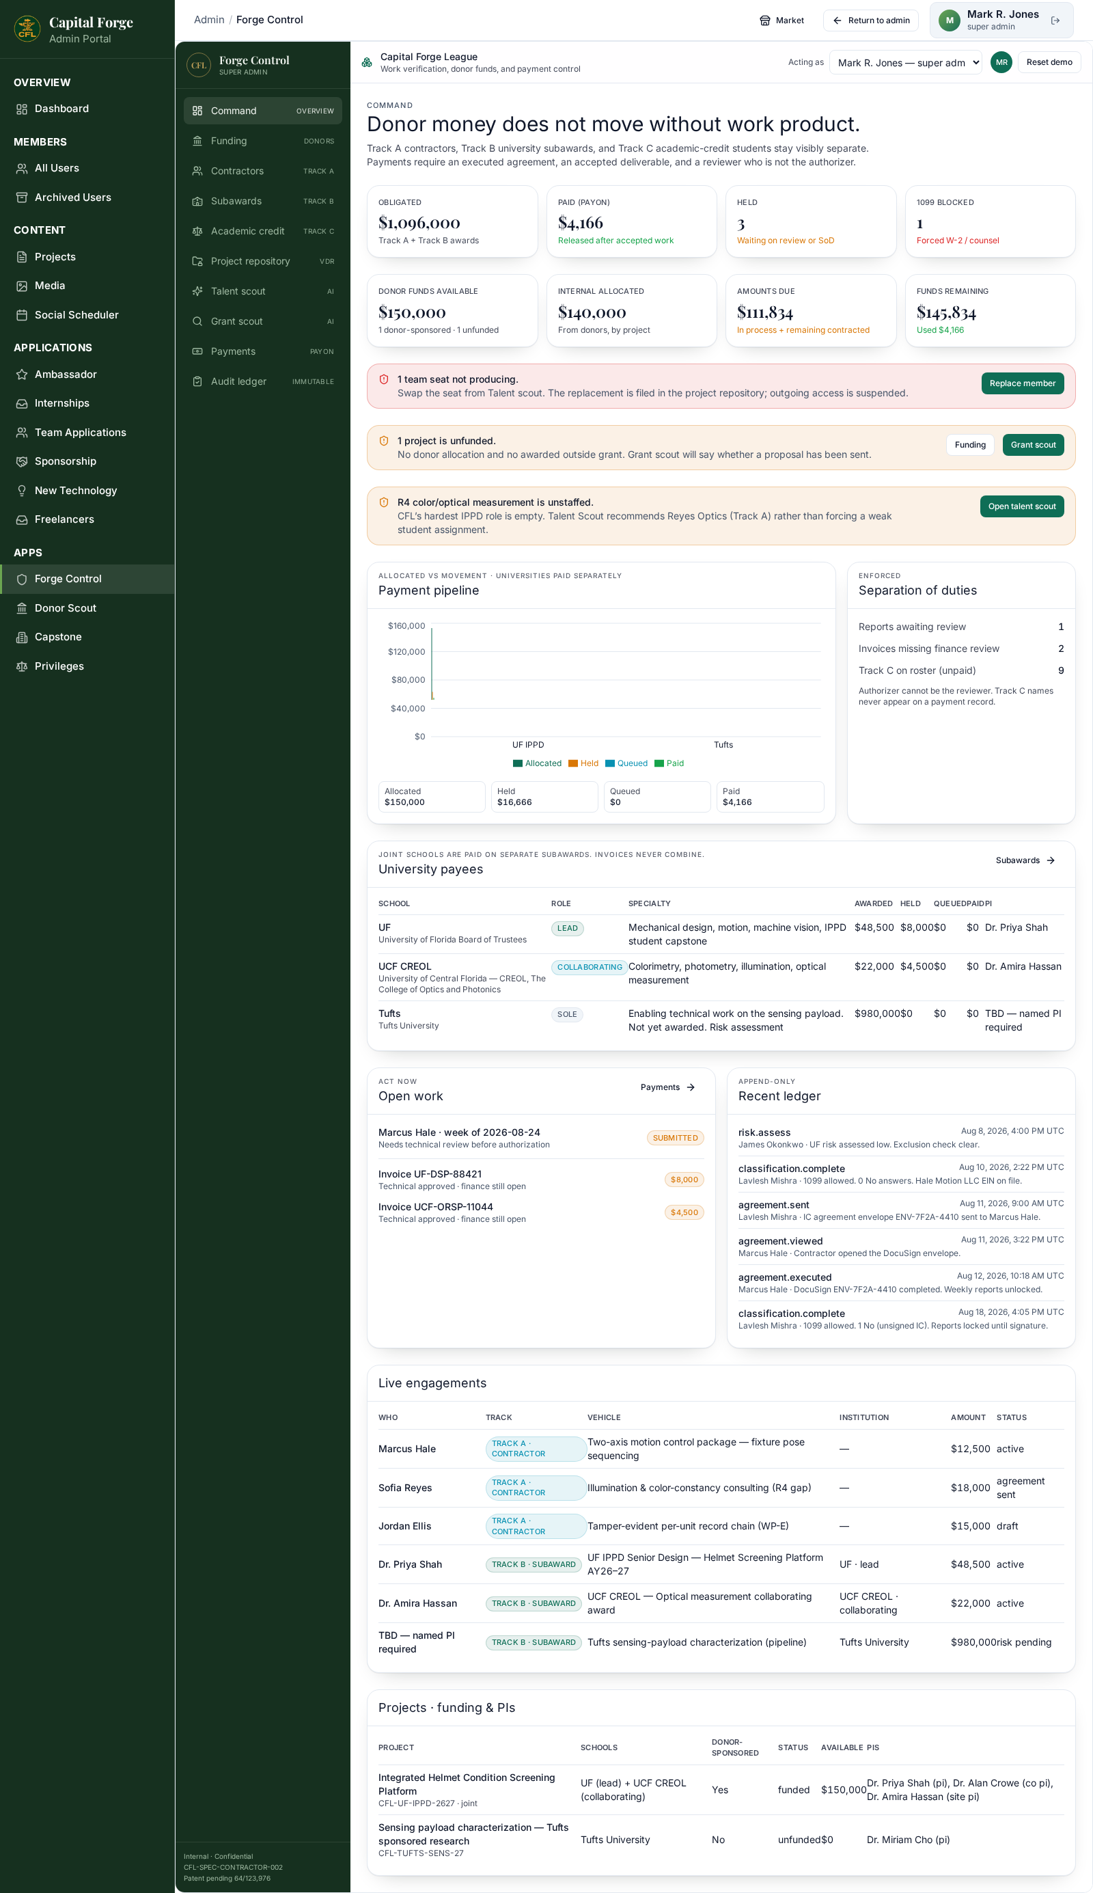Click the Obligated $1,096,000 card
1093x1893 pixels.
coord(452,221)
